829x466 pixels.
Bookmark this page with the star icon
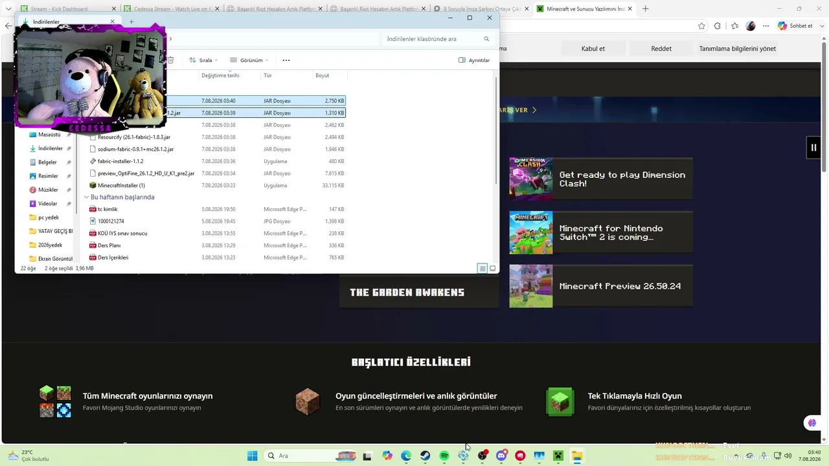[701, 26]
